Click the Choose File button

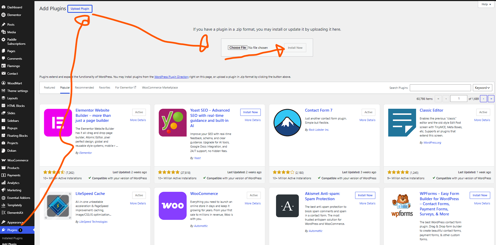(x=238, y=48)
